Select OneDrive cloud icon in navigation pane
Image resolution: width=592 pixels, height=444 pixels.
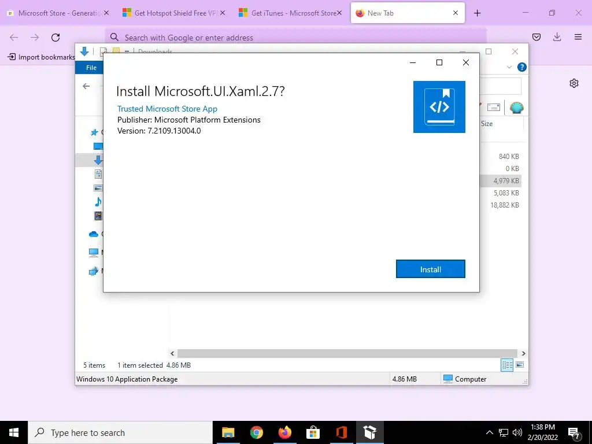(94, 234)
